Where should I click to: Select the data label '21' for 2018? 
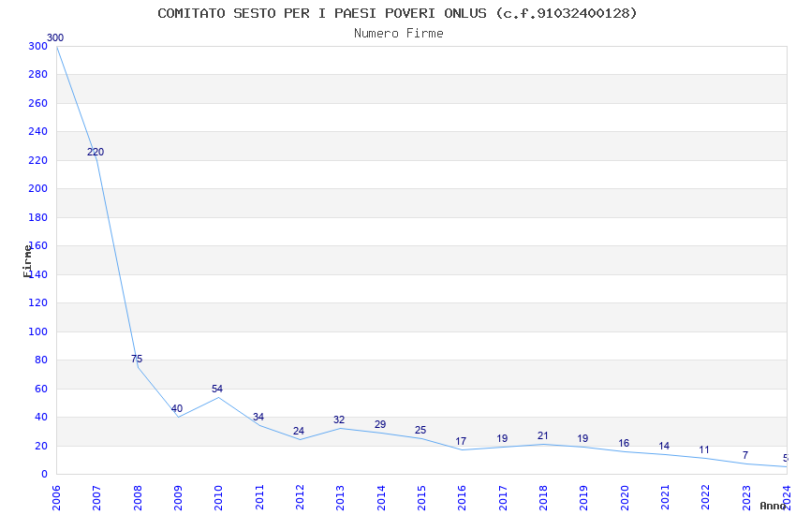pos(542,435)
